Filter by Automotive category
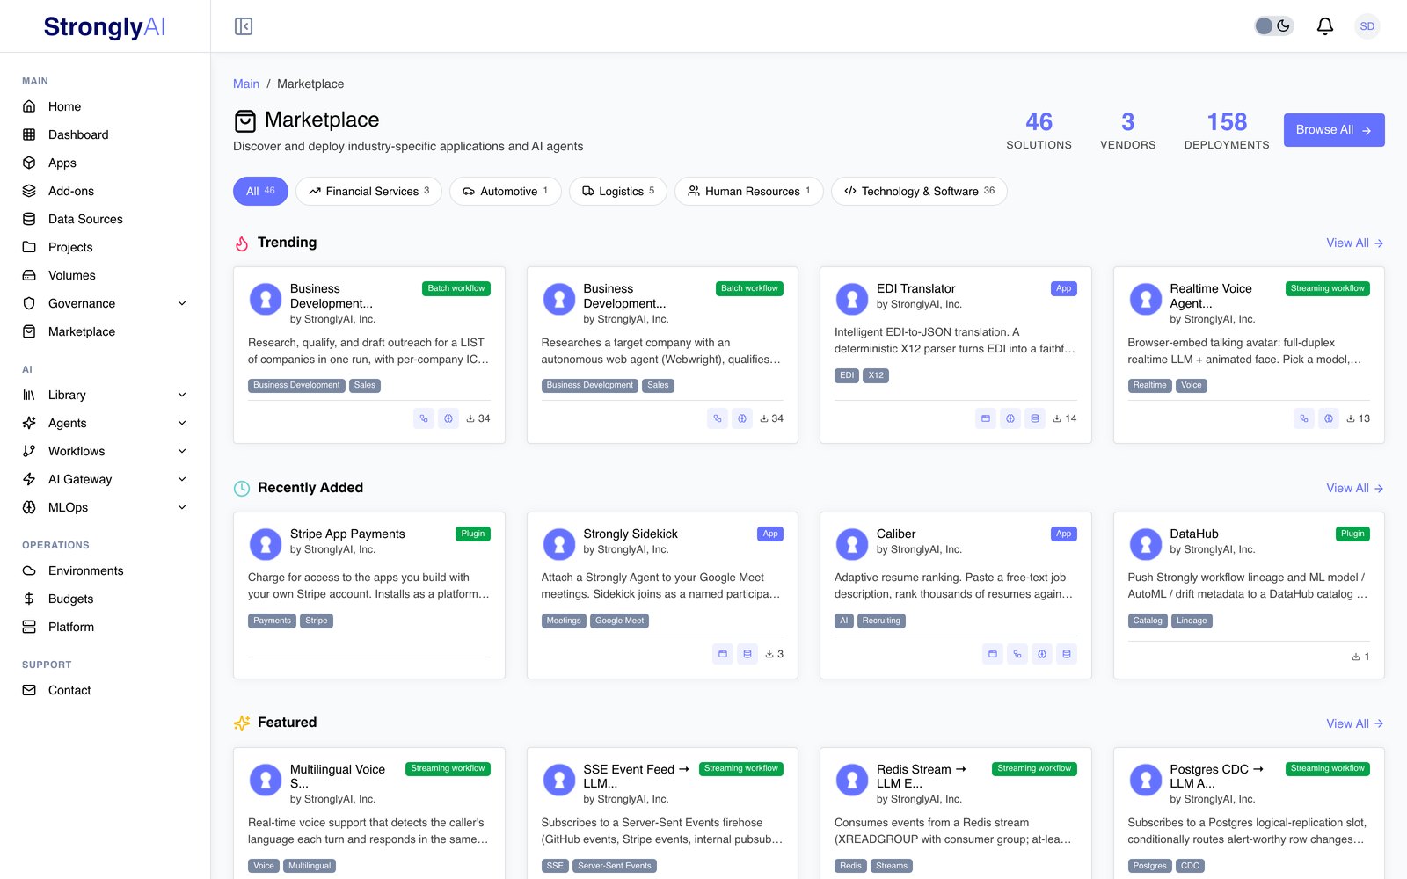 click(x=506, y=191)
